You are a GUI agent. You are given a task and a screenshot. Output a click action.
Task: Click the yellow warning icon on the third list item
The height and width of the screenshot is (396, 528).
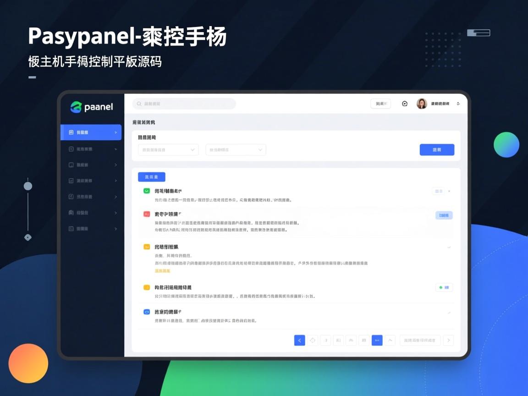pos(146,247)
